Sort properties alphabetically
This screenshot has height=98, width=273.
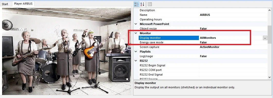(x=142, y=4)
